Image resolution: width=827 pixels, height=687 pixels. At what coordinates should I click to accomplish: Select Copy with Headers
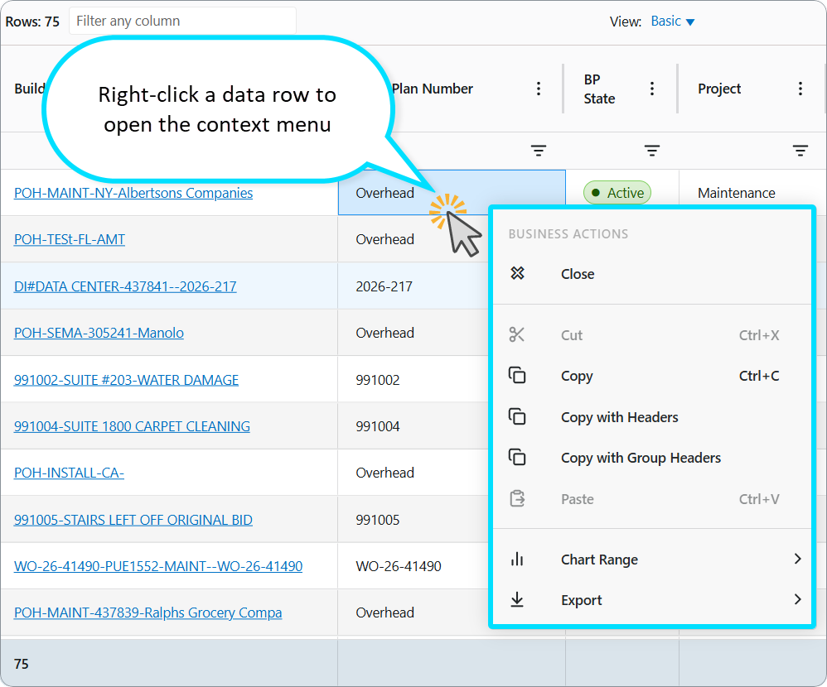click(x=652, y=416)
